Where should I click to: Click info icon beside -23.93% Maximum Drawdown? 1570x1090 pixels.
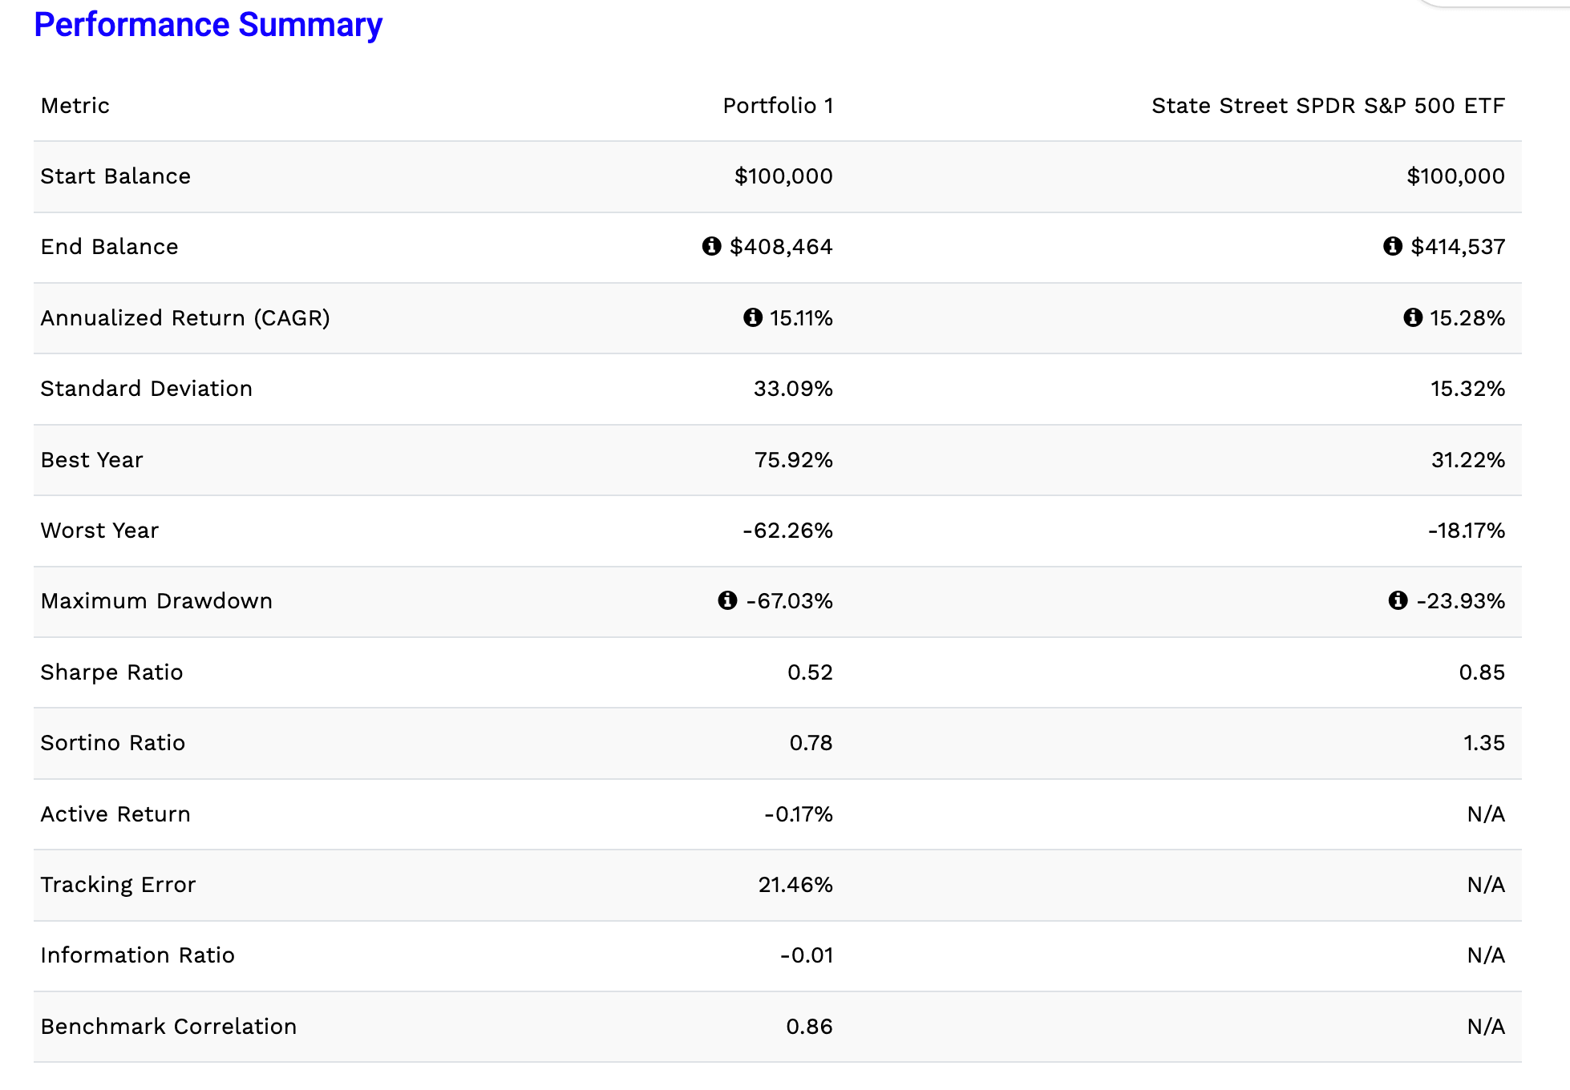[x=1398, y=600]
